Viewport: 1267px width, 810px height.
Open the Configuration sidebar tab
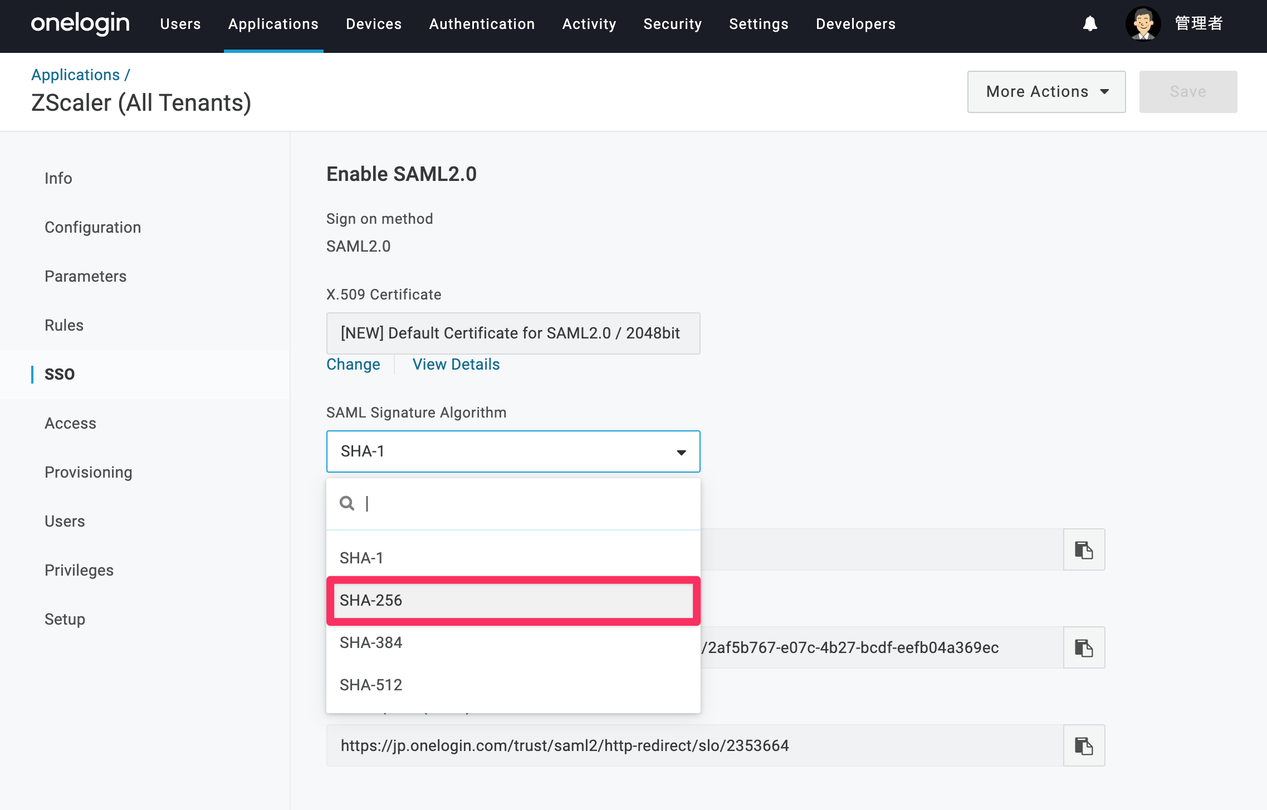[x=92, y=227]
